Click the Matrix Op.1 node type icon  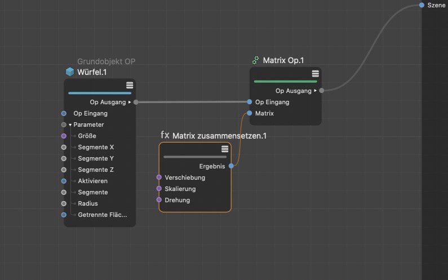coord(256,60)
